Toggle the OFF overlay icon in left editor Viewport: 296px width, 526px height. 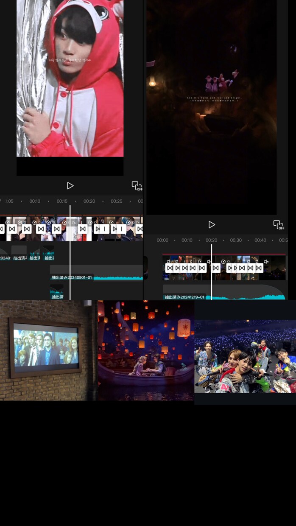(137, 186)
